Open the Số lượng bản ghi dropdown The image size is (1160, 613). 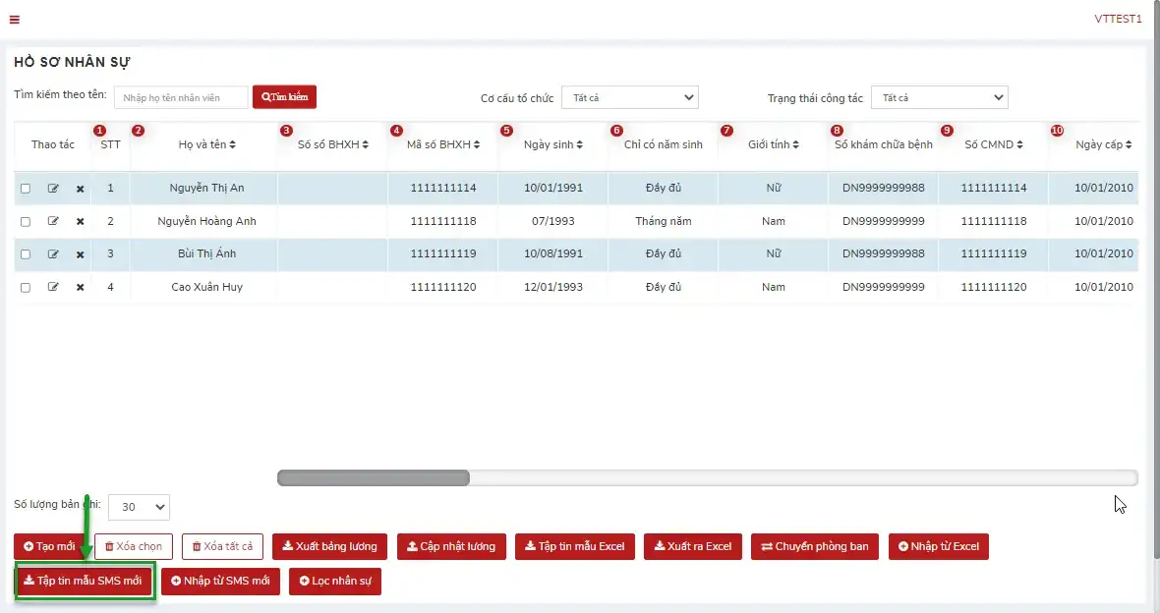click(x=139, y=507)
